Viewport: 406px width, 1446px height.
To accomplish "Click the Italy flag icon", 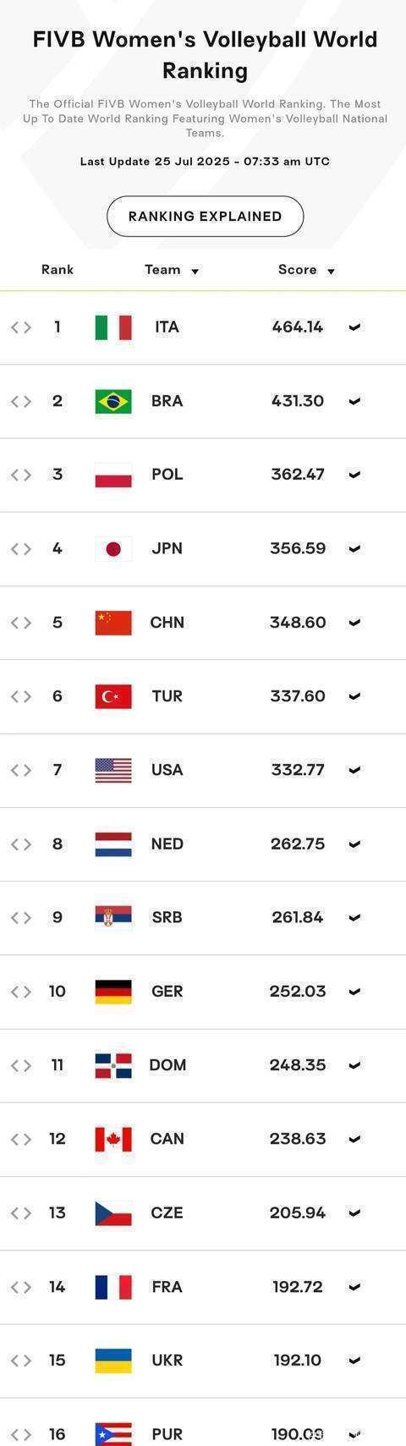I will point(113,327).
